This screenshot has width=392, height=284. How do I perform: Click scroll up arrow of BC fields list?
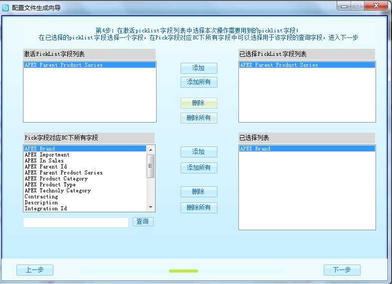[151, 150]
